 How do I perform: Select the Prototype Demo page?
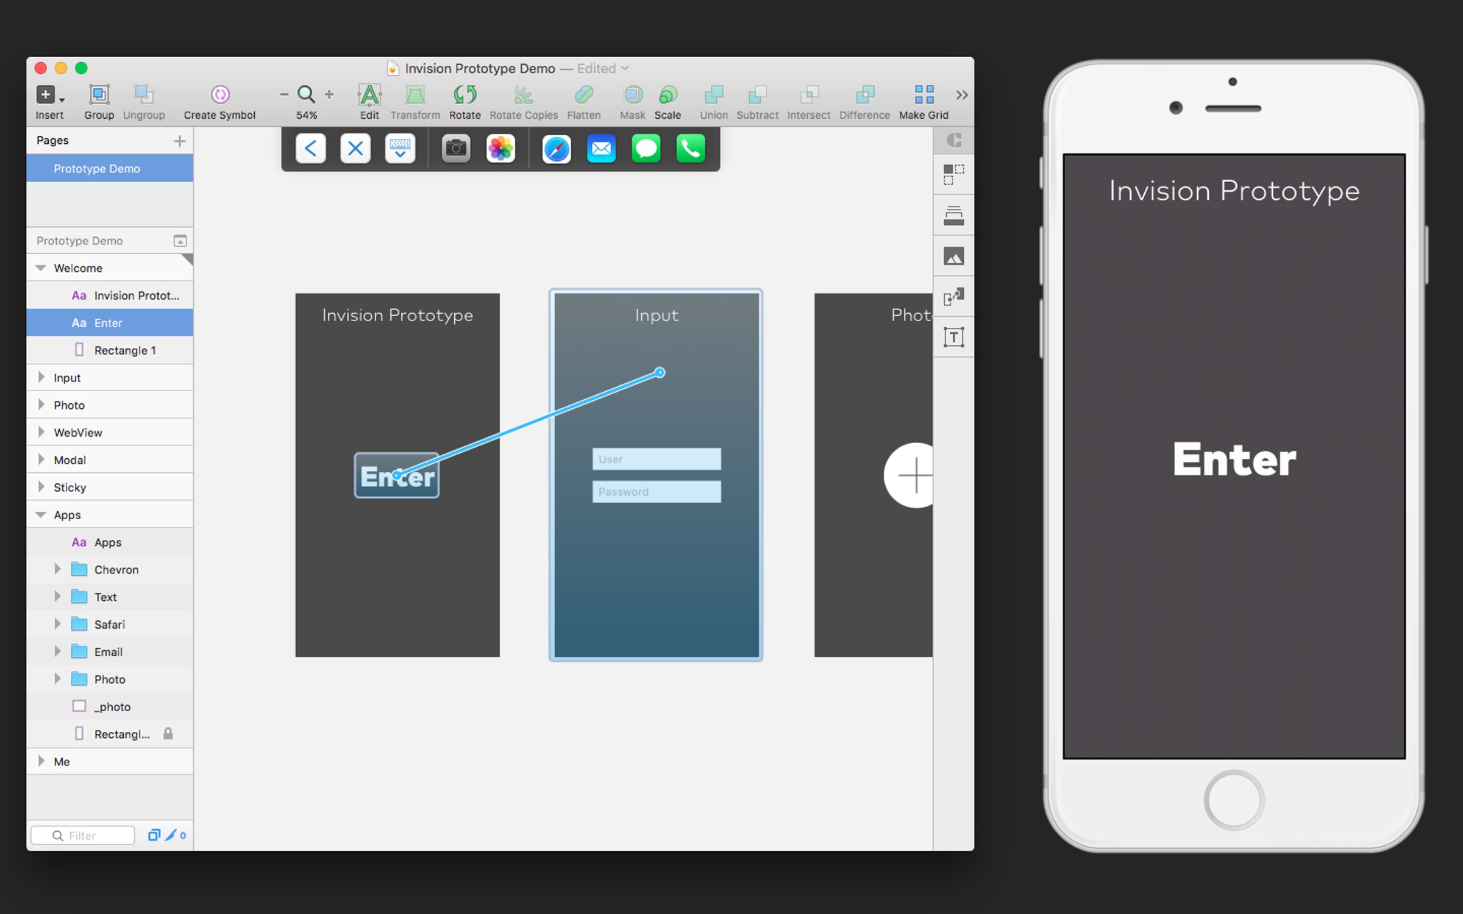97,169
